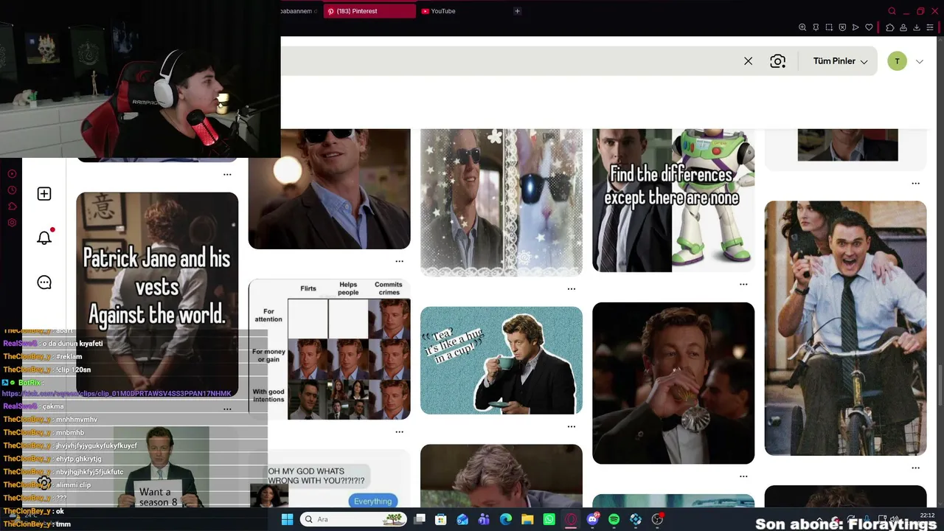Viewport: 944px width, 531px height.
Task: Open the browser account person icon
Action: coord(903,27)
